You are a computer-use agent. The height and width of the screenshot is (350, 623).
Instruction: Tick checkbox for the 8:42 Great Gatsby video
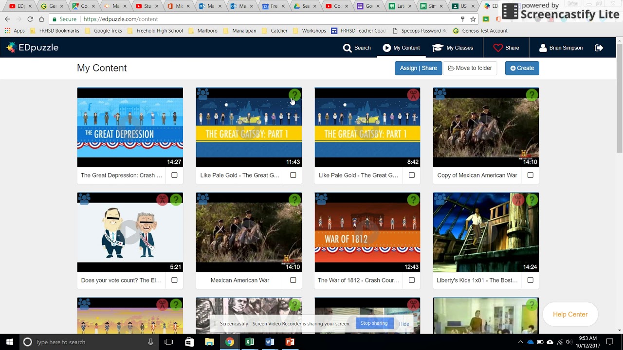click(412, 175)
